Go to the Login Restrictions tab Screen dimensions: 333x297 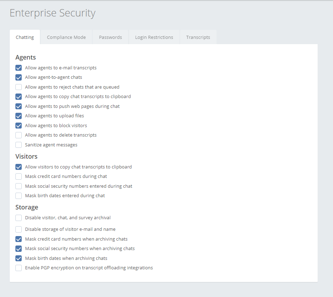pyautogui.click(x=154, y=37)
